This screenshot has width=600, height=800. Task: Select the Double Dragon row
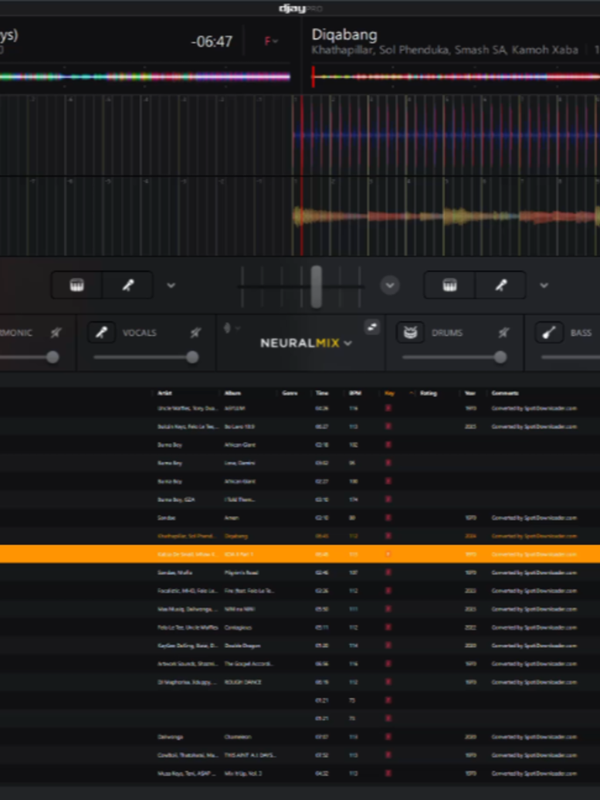click(300, 646)
